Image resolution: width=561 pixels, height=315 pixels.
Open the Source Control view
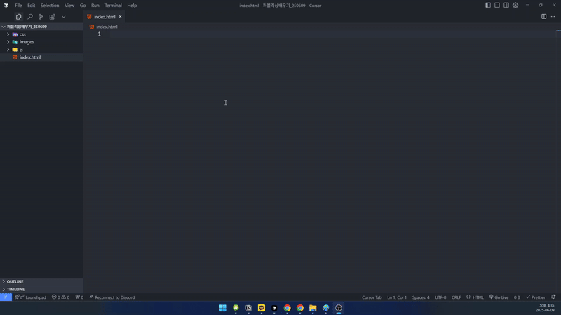coord(41,17)
